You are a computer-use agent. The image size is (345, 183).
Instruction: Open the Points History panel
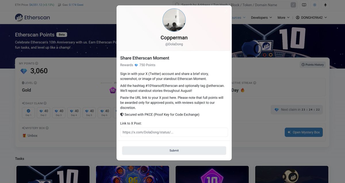point(313,64)
